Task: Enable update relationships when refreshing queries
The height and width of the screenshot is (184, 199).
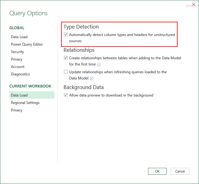Action: 66,72
